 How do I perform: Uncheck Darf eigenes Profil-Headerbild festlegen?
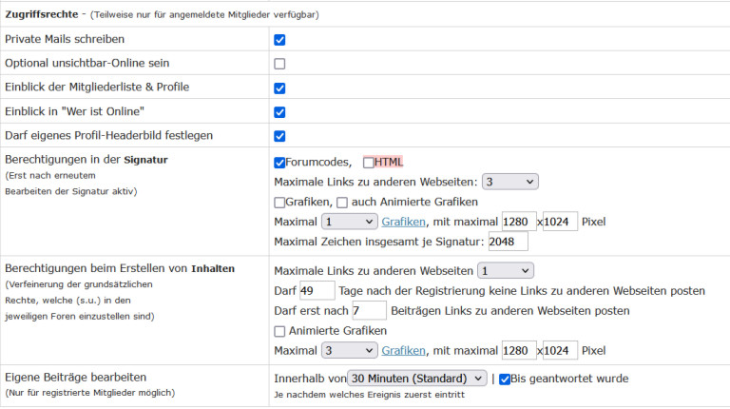279,136
